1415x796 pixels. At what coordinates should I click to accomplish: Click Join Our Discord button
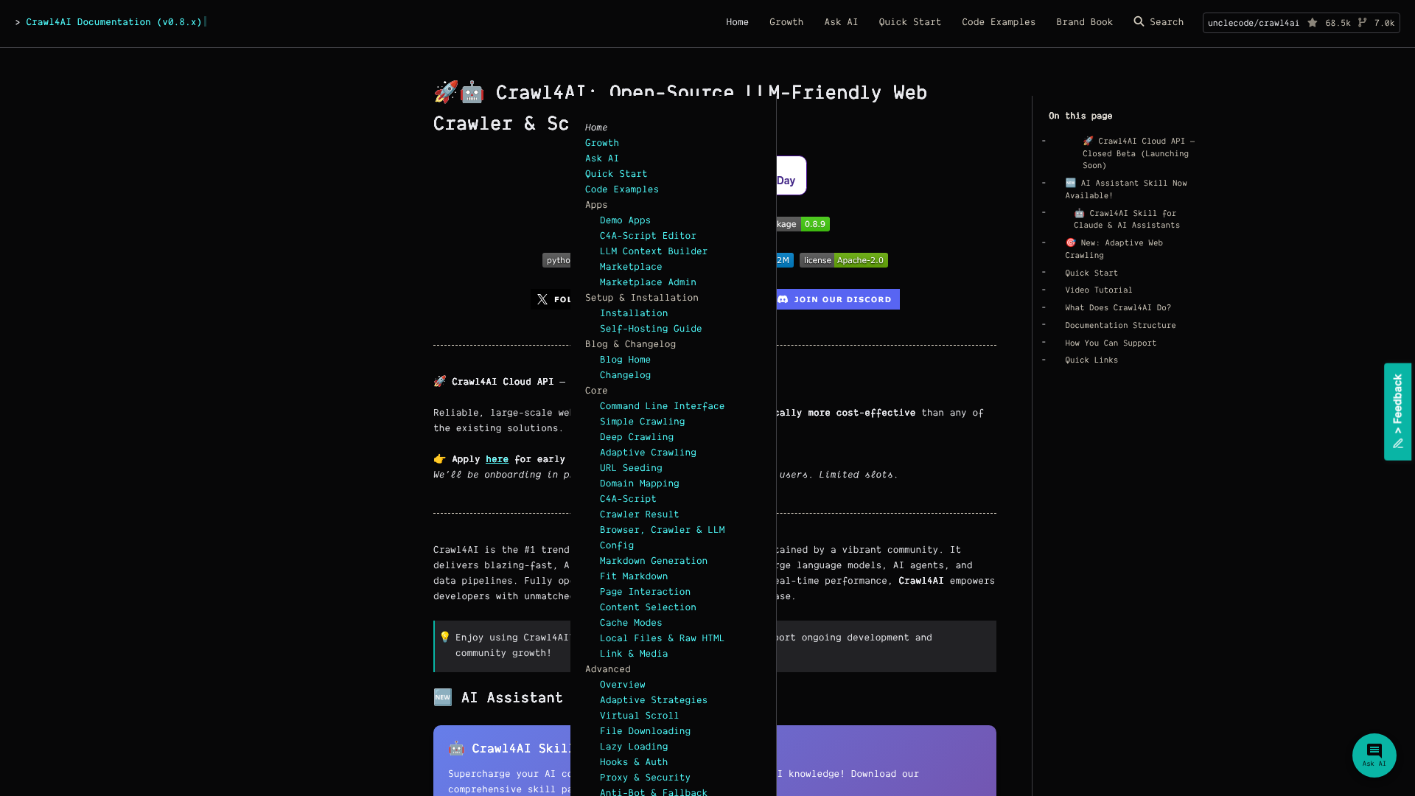coord(838,299)
